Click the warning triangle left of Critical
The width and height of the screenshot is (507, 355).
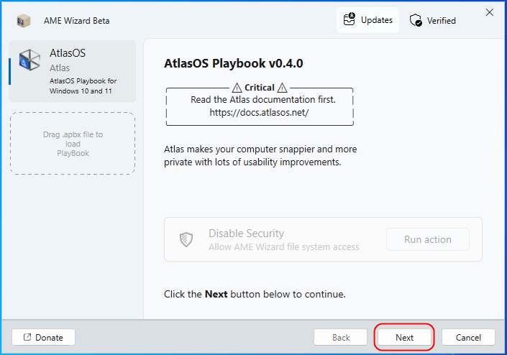tap(237, 88)
